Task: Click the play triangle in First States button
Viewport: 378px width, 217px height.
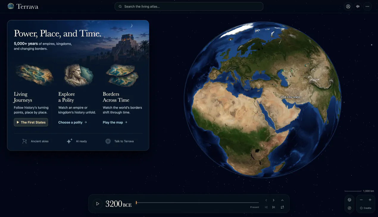Action: pyautogui.click(x=18, y=122)
